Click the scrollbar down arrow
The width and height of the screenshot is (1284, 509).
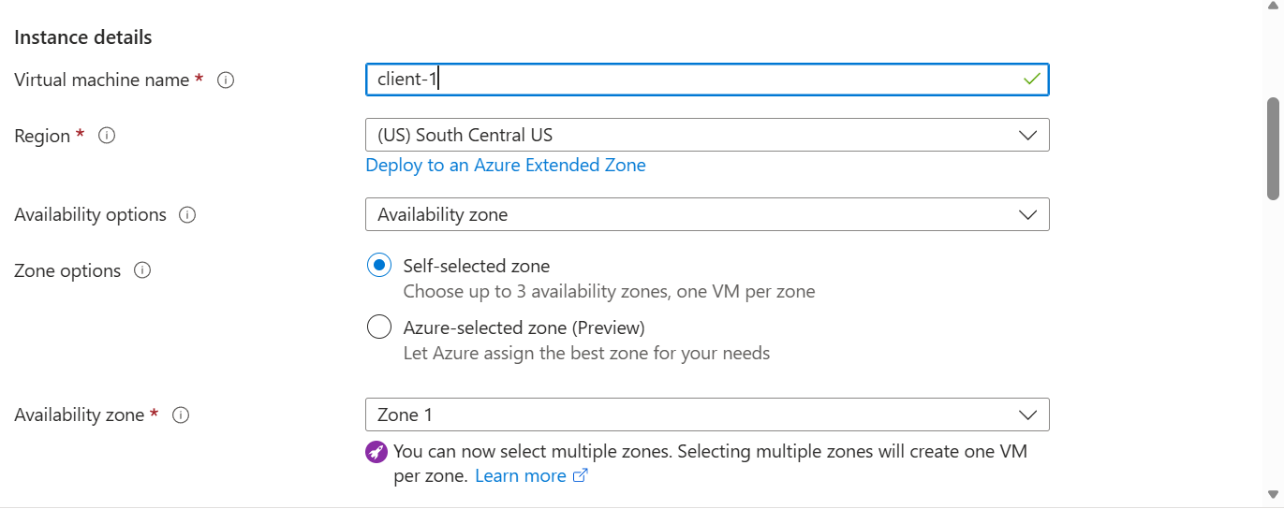pyautogui.click(x=1274, y=494)
